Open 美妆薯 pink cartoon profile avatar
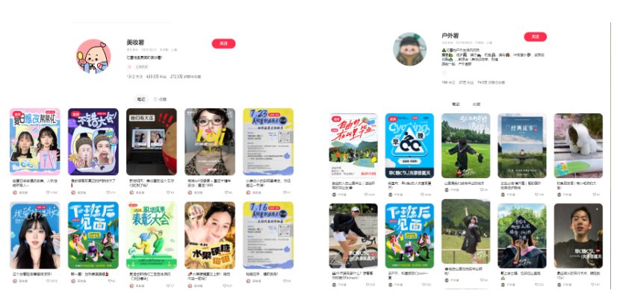 tap(93, 56)
